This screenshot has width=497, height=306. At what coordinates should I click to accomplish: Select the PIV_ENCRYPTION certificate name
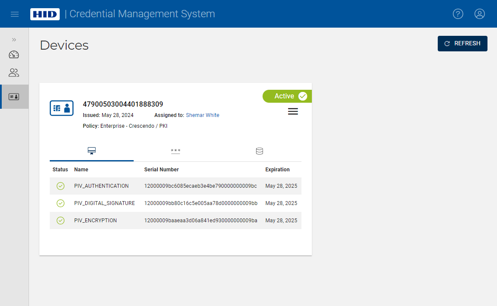coord(96,221)
